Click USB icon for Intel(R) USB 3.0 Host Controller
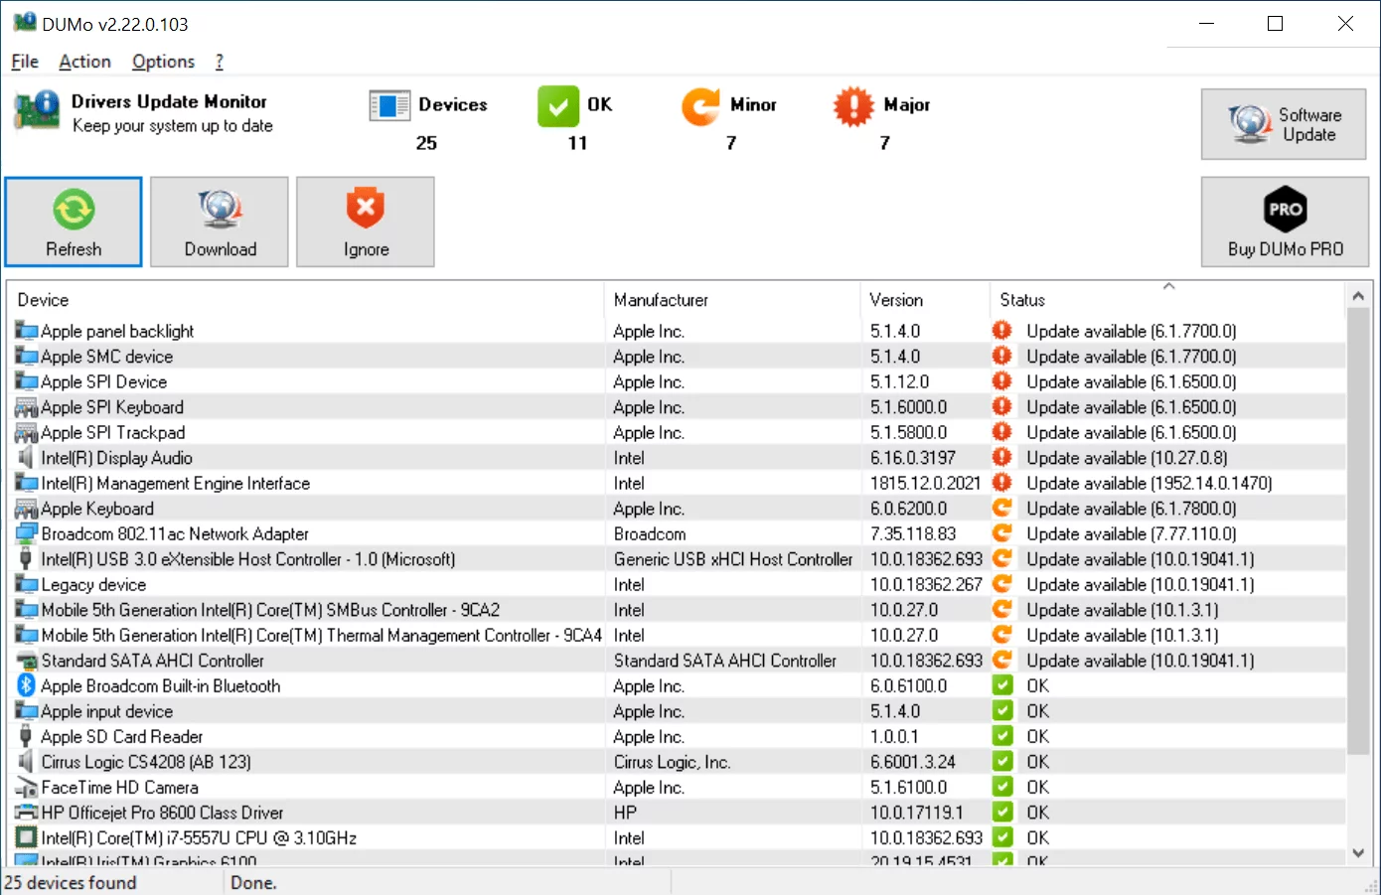 point(27,559)
